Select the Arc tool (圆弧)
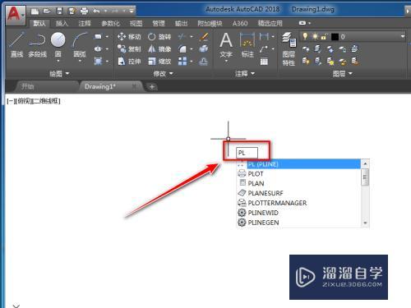This screenshot has width=411, height=308. [x=80, y=44]
